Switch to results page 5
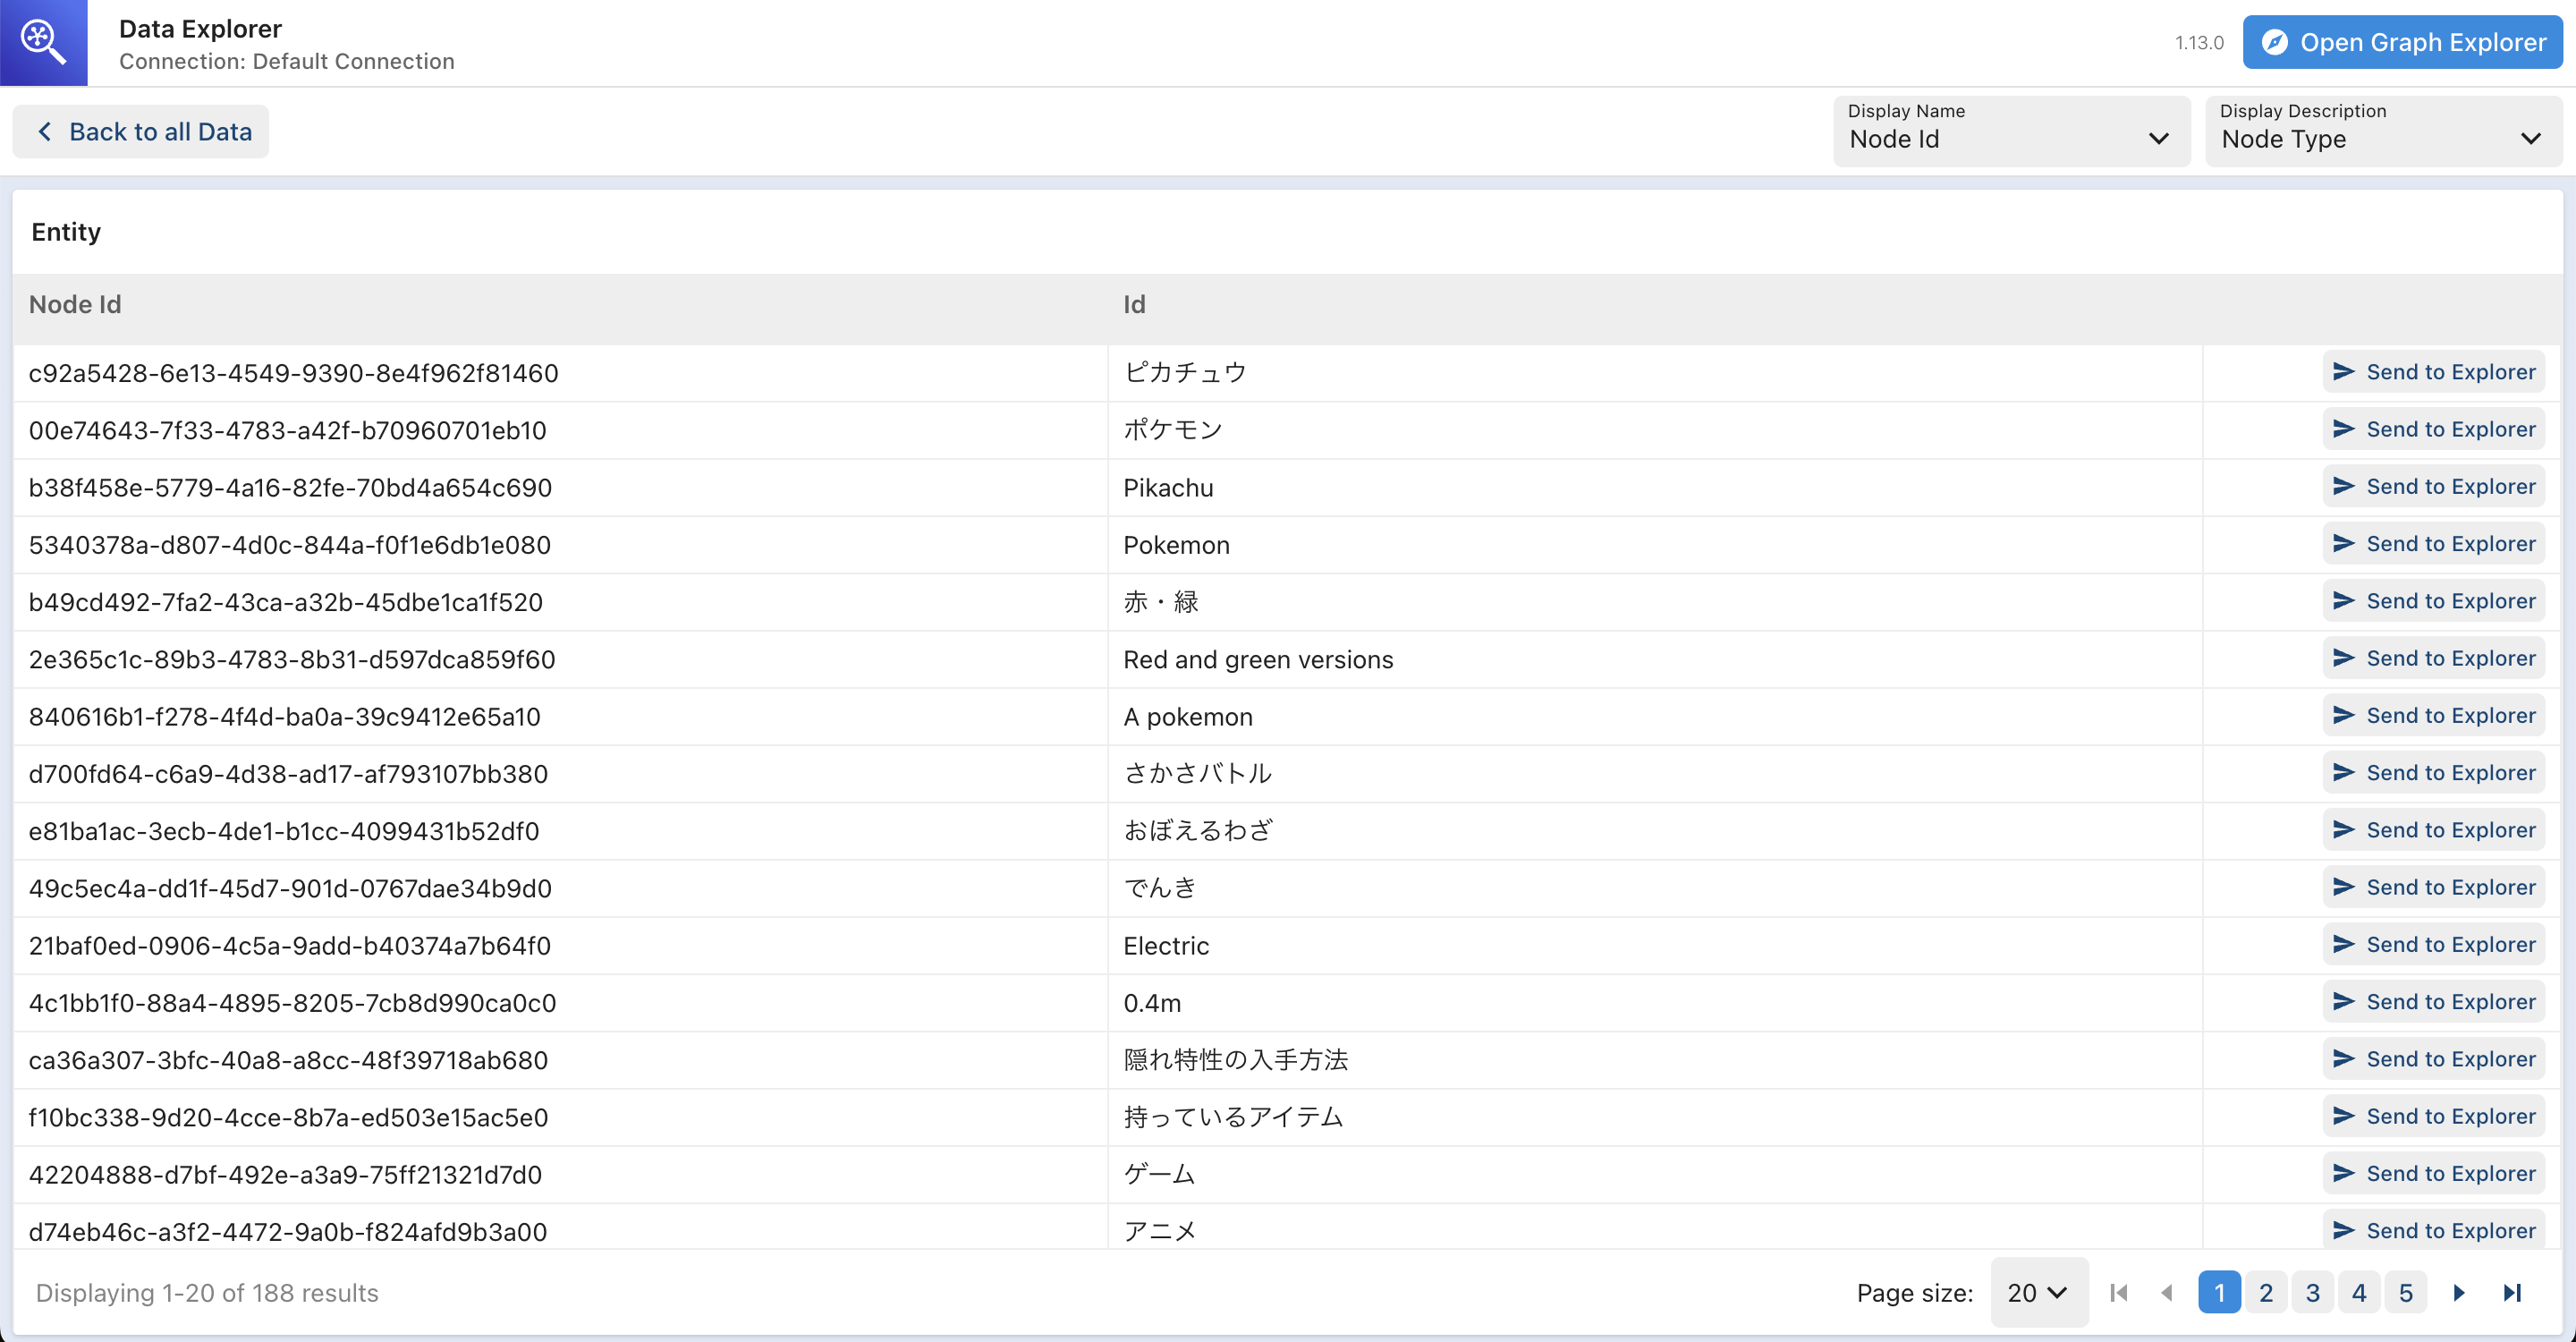This screenshot has width=2576, height=1342. 2405,1293
